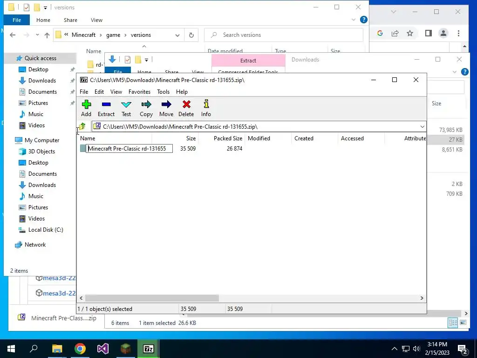Refresh the versions folder view

(x=191, y=35)
